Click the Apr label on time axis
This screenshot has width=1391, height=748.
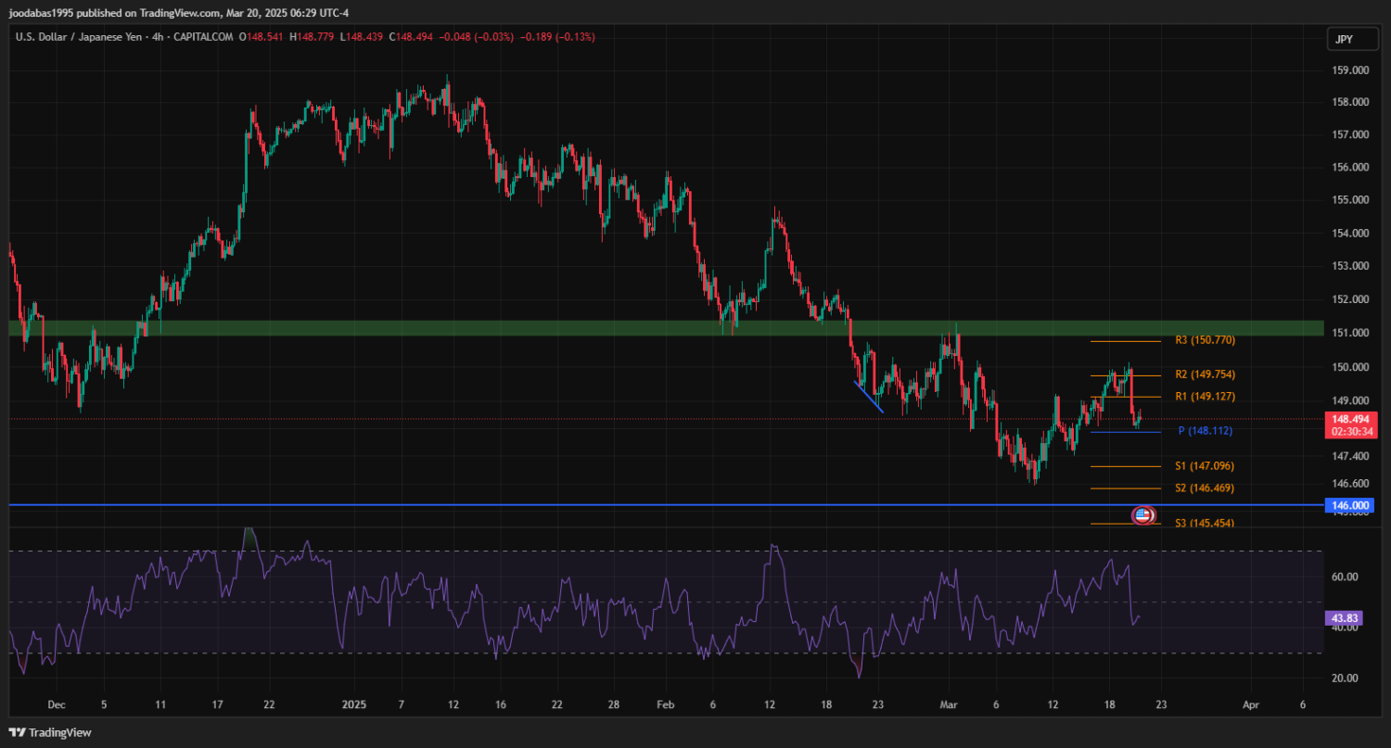(x=1250, y=704)
